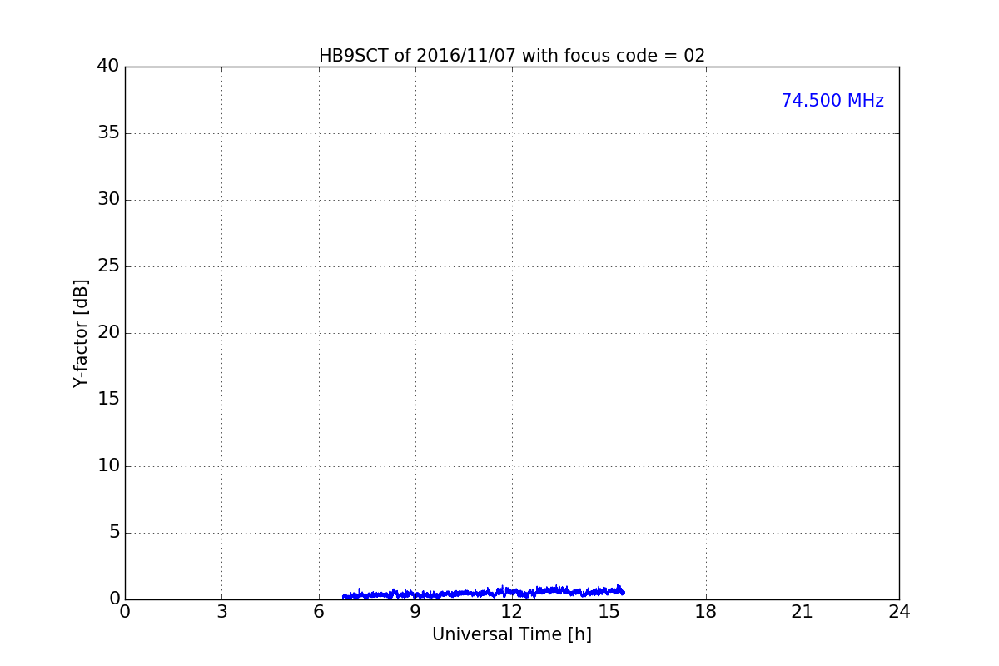999x666 pixels.
Task: Click the x-axis tick label '3'
Action: (221, 612)
